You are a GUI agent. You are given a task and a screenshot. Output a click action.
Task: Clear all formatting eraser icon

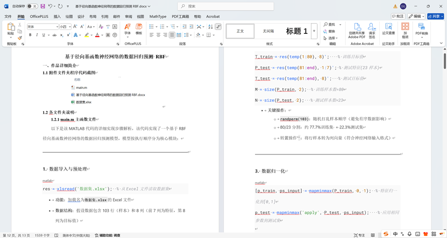point(101,27)
